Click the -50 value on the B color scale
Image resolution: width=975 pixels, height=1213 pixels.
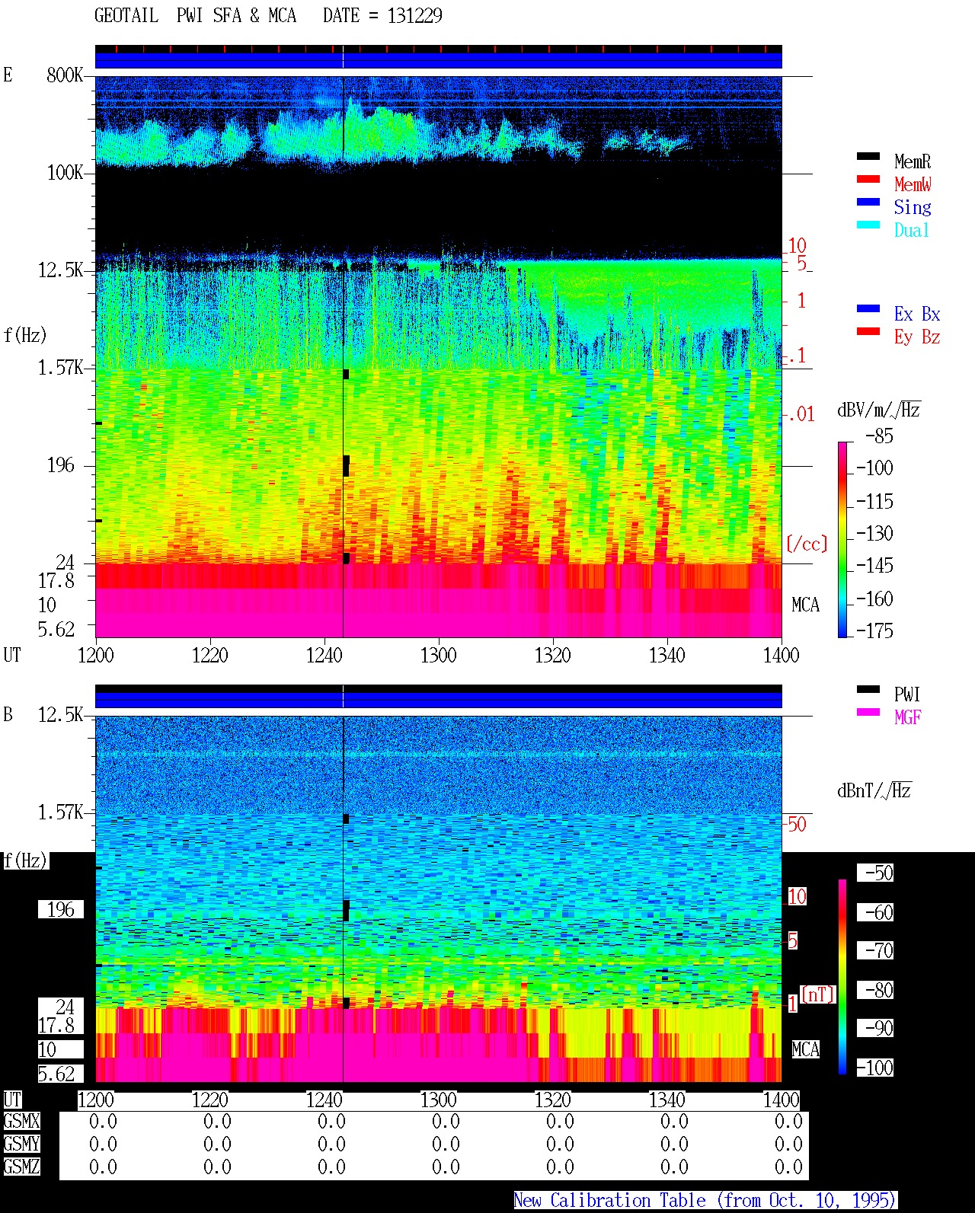879,873
